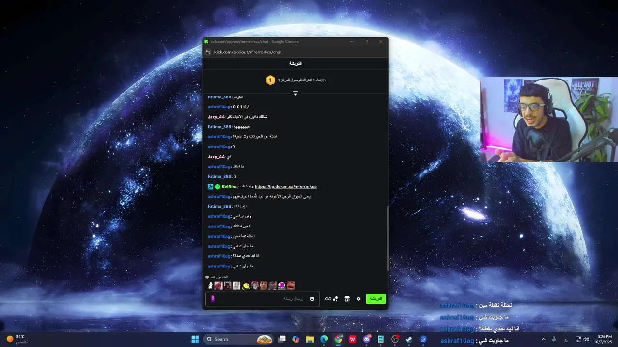Select the white ghost emote
The height and width of the screenshot is (347, 618).
tap(211, 286)
